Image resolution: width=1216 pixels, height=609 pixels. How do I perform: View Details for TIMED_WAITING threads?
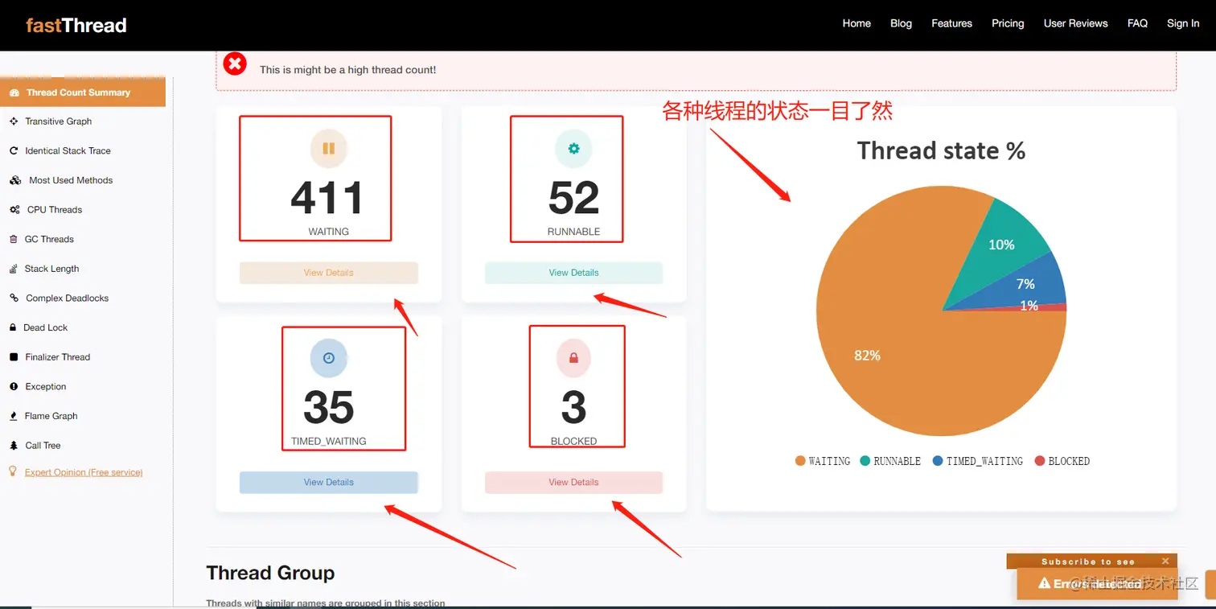(328, 482)
